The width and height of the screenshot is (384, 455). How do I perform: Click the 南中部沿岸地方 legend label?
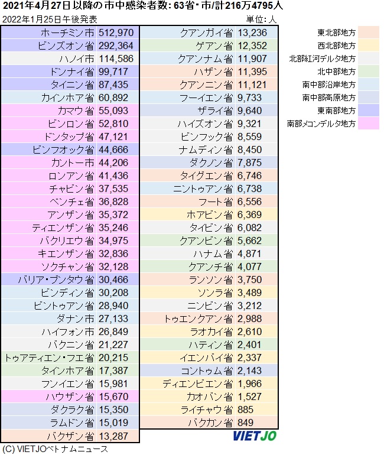click(x=329, y=84)
